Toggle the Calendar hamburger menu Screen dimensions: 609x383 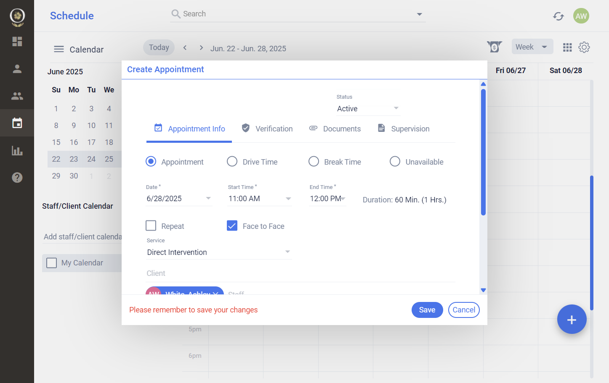point(59,50)
